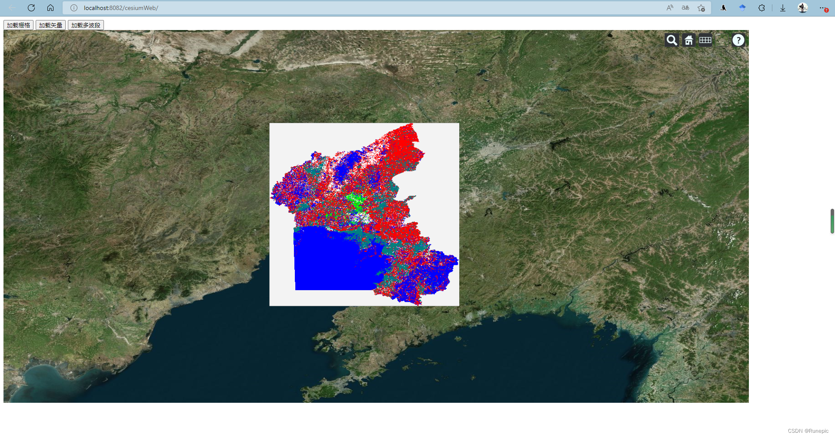
Task: Turn on read aloud
Action: point(670,8)
